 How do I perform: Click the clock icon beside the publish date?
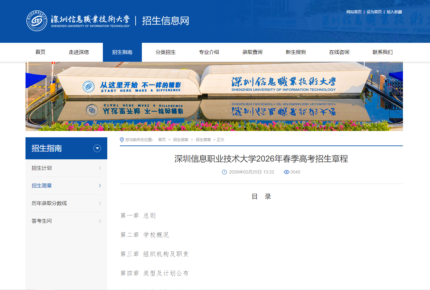point(224,172)
